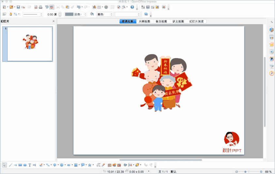Open sidebar Properties panel icon
The height and width of the screenshot is (174, 275).
point(271,30)
